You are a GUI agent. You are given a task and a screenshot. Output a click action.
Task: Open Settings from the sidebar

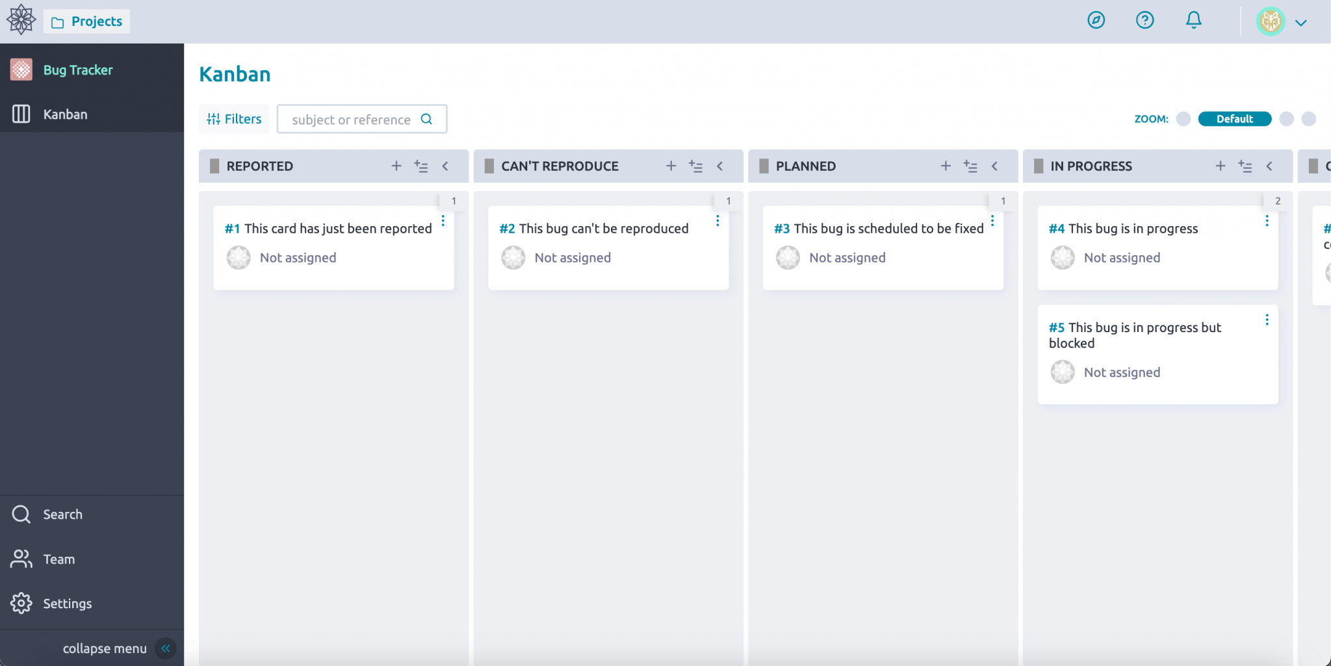pyautogui.click(x=67, y=603)
